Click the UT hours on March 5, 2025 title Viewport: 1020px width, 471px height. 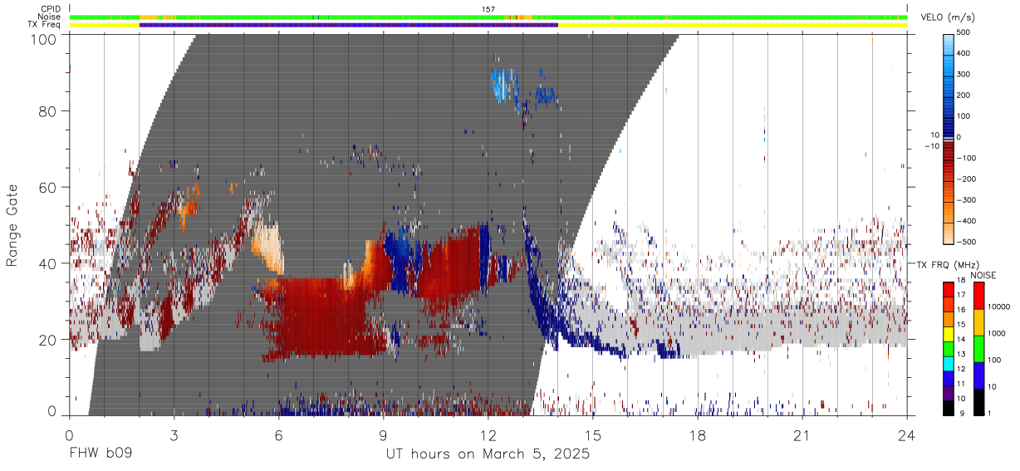[x=488, y=454]
